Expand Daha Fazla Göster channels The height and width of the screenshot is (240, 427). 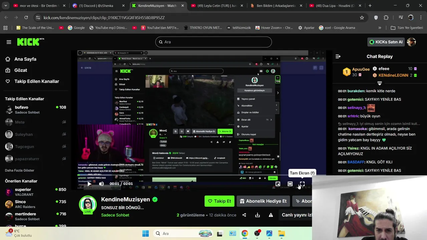pos(20,170)
